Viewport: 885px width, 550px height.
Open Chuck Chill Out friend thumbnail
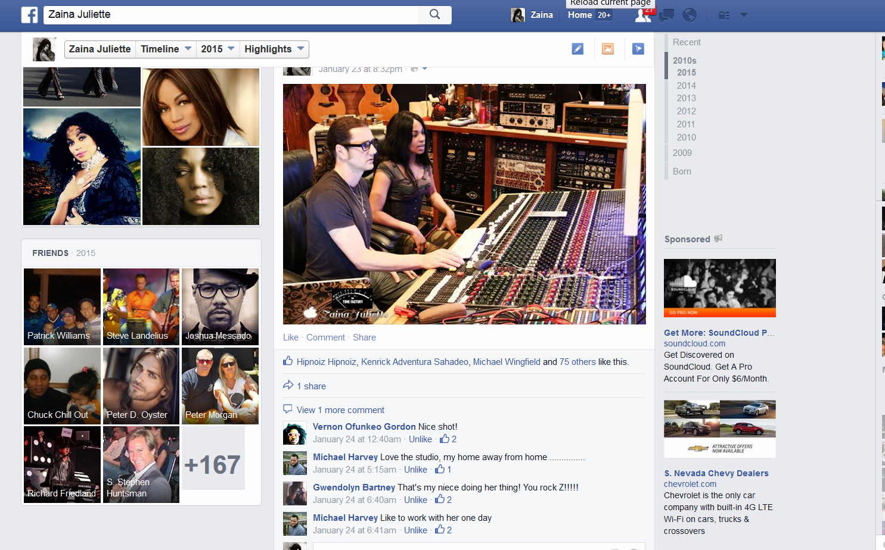point(62,386)
